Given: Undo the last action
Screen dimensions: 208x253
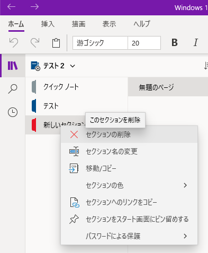Looking at the screenshot, I should coord(14,43).
